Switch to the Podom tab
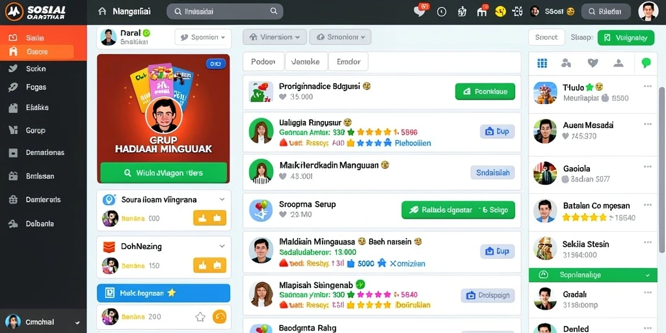The width and height of the screenshot is (666, 333). point(263,62)
